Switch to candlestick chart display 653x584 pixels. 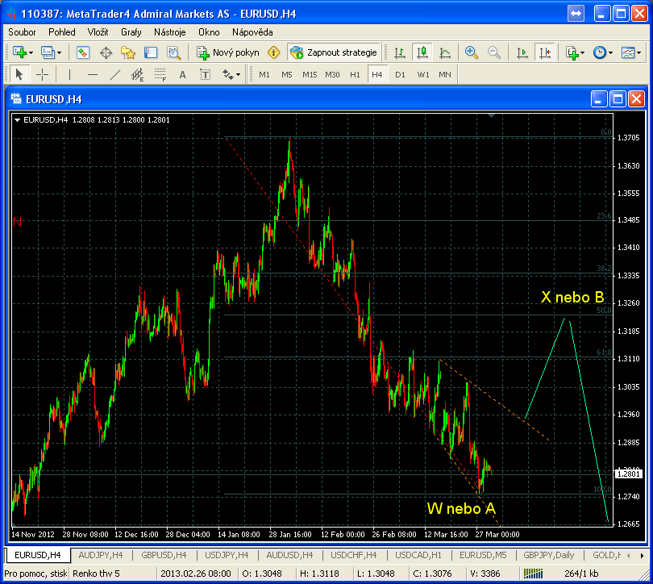coord(422,52)
